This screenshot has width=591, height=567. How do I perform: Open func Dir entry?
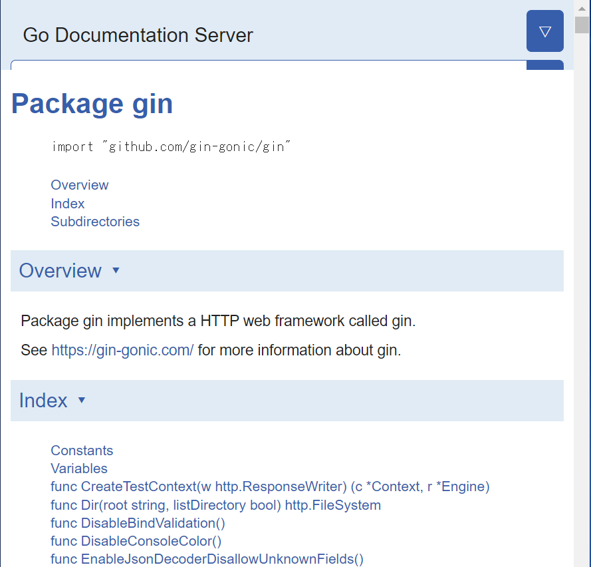tap(216, 505)
